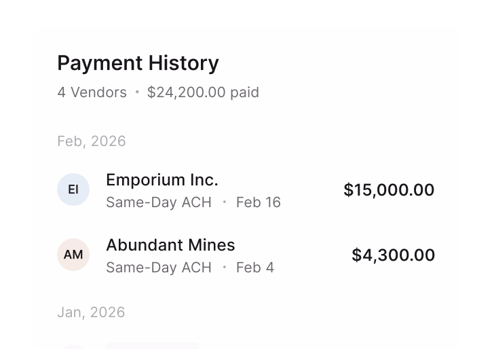Click Same-Day ACH label under Emporium Inc.
Screen dimensions: 494x349
point(159,202)
